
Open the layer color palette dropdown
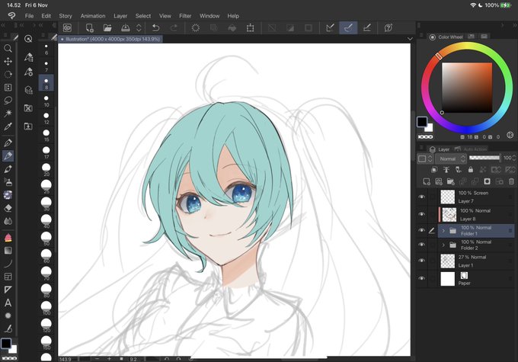[425, 159]
